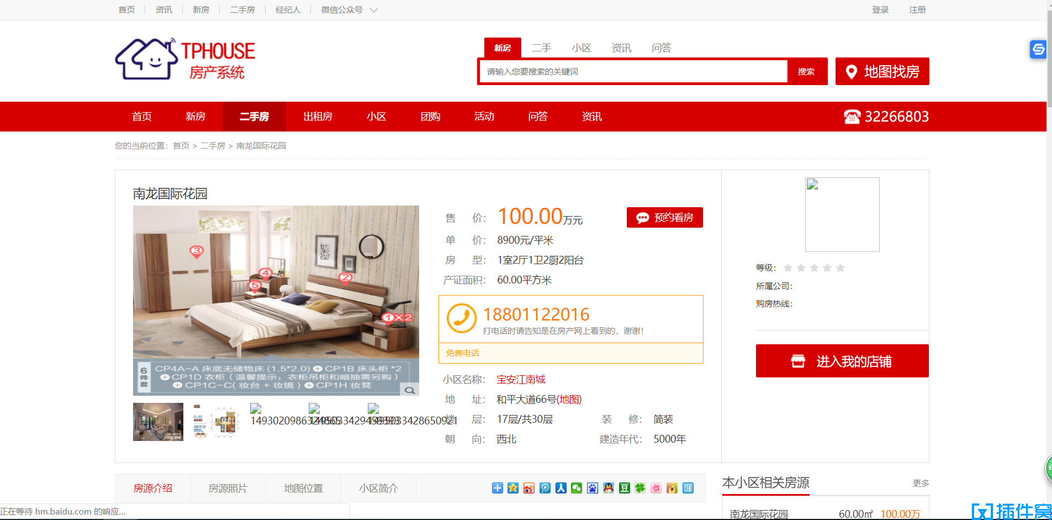
Task: Open 南龙国际花园 related listing
Action: coord(759,514)
